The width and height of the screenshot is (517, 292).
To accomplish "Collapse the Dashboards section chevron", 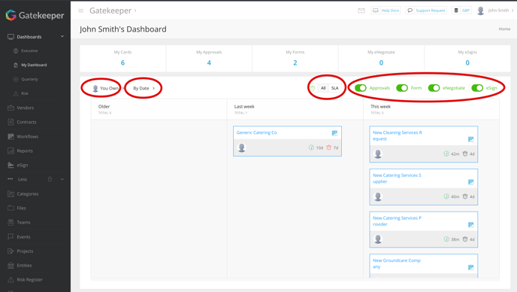I will pyautogui.click(x=62, y=36).
